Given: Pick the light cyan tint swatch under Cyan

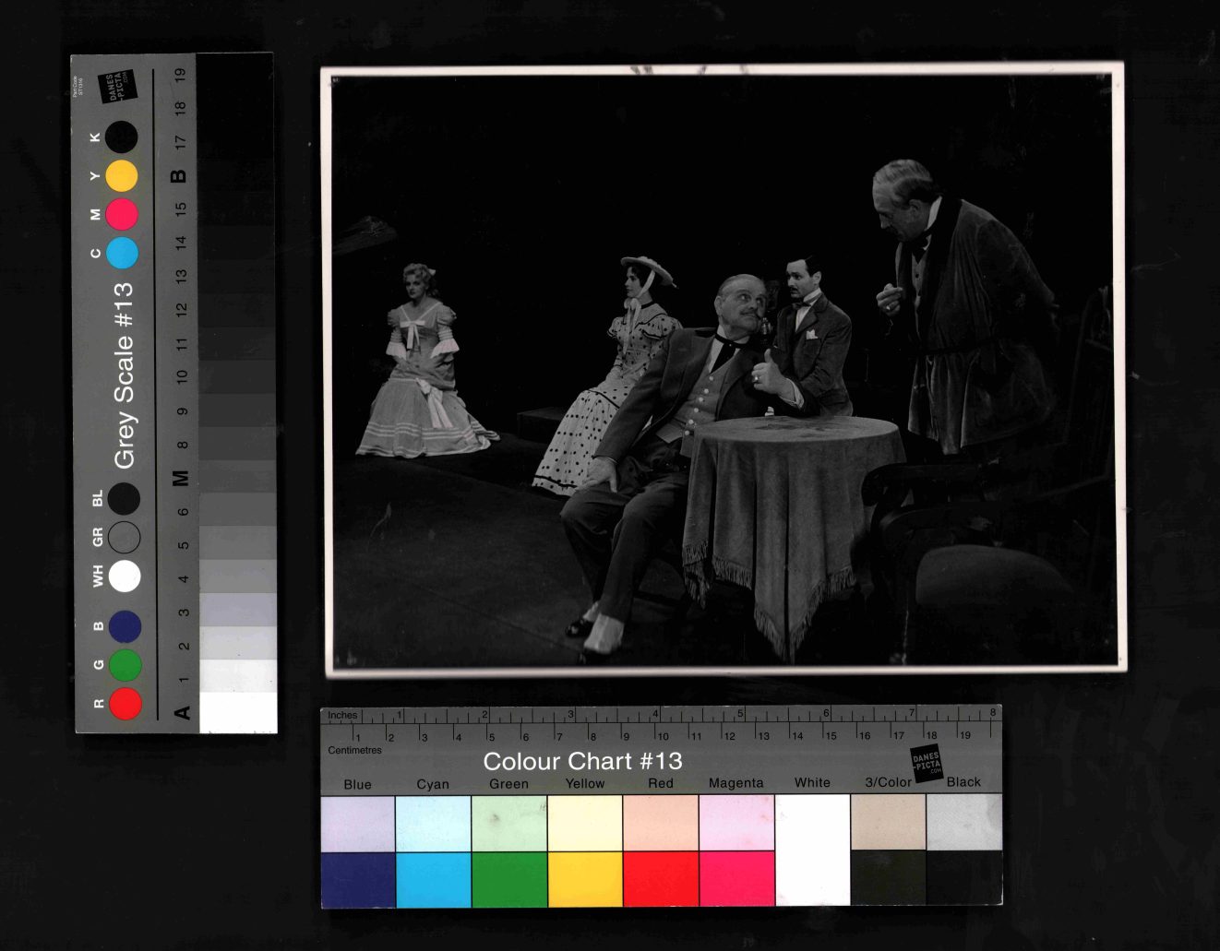Looking at the screenshot, I should pos(433,823).
